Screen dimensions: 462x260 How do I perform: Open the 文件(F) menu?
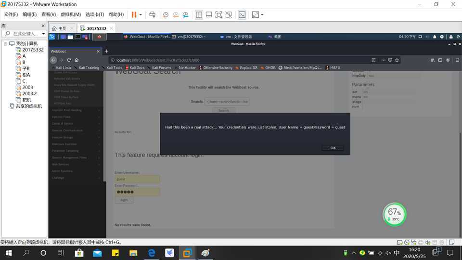click(x=11, y=14)
